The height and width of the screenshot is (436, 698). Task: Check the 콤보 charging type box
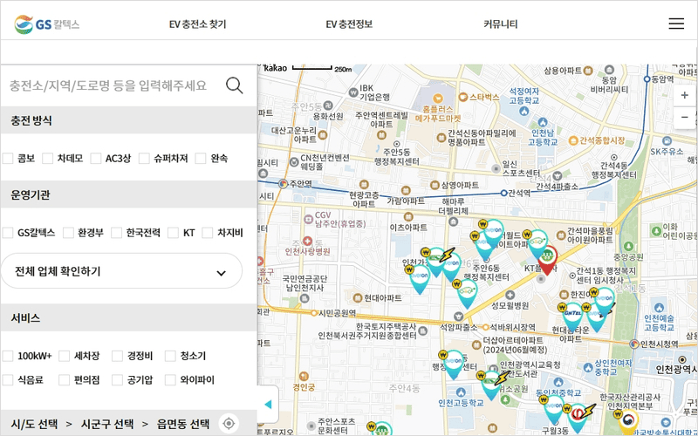tap(8, 158)
